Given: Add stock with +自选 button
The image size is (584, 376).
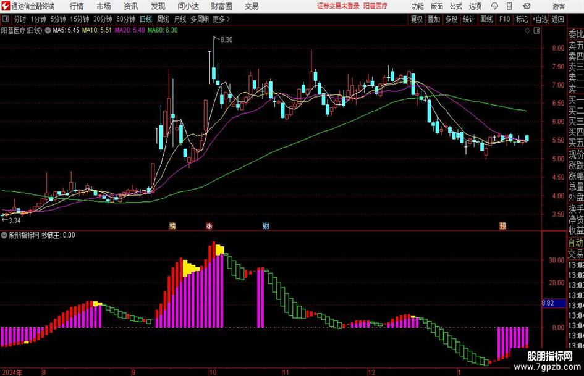Looking at the screenshot, I should [x=540, y=19].
